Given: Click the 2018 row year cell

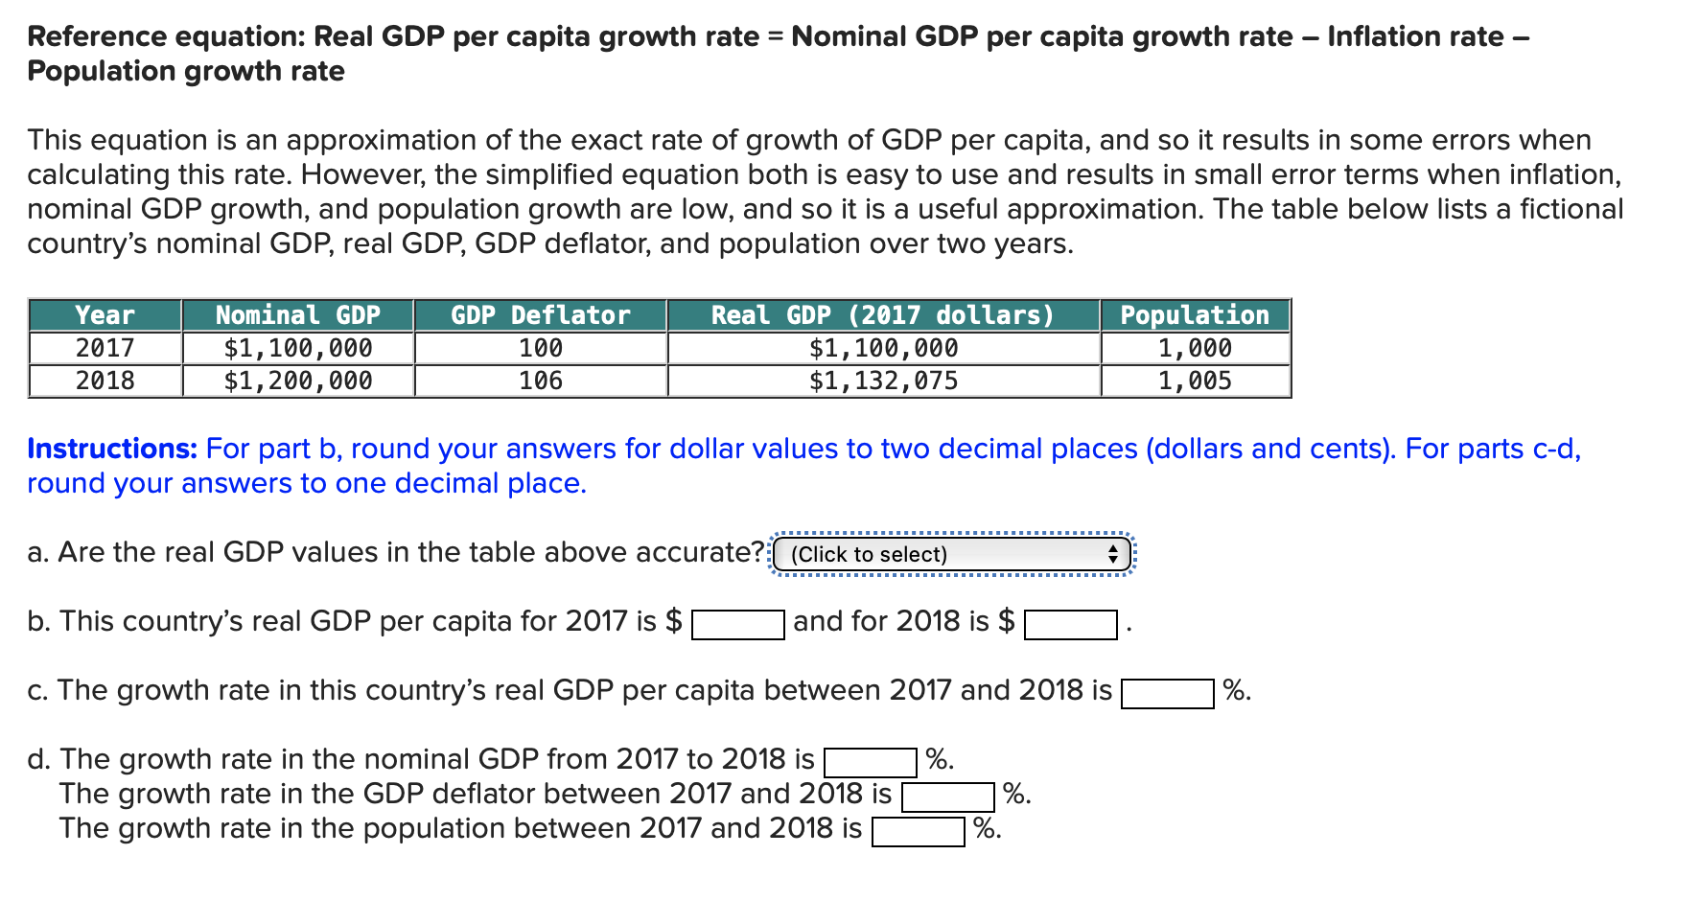Looking at the screenshot, I should coord(105,381).
